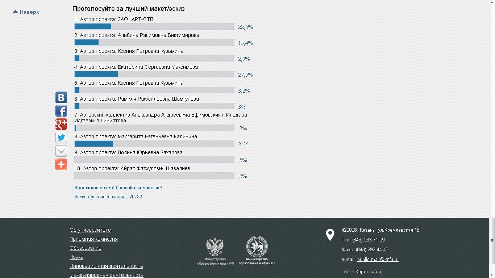Open the Об университете footer link
495x278 pixels.
click(x=90, y=230)
